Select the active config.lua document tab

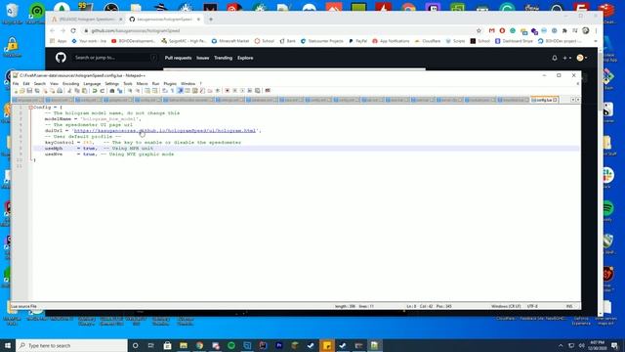pos(545,100)
